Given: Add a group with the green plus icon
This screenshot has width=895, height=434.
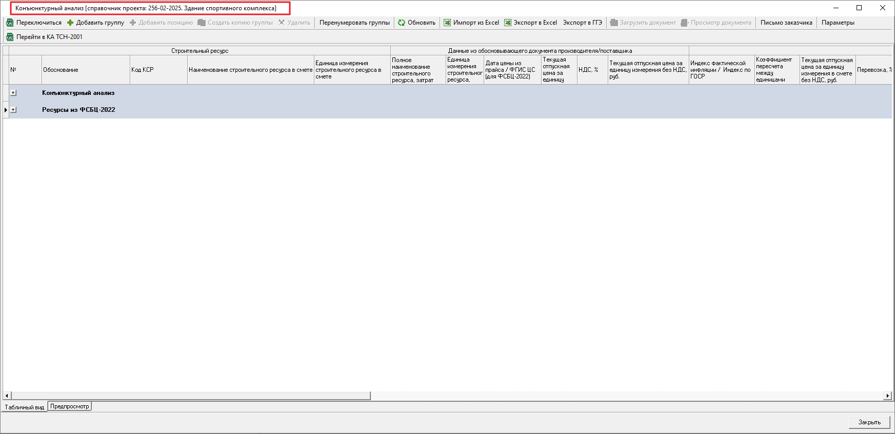Looking at the screenshot, I should pos(70,23).
